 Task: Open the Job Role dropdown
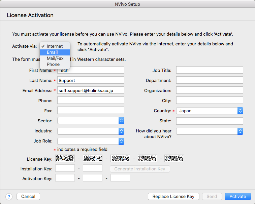click(91, 141)
